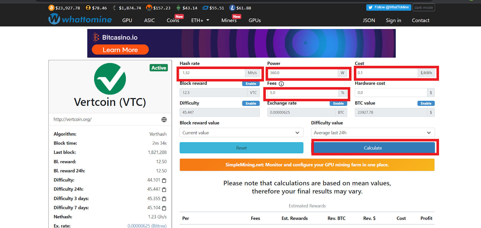Click the WhatToMine logo
Screen dimensions: 481x228
pyautogui.click(x=80, y=19)
